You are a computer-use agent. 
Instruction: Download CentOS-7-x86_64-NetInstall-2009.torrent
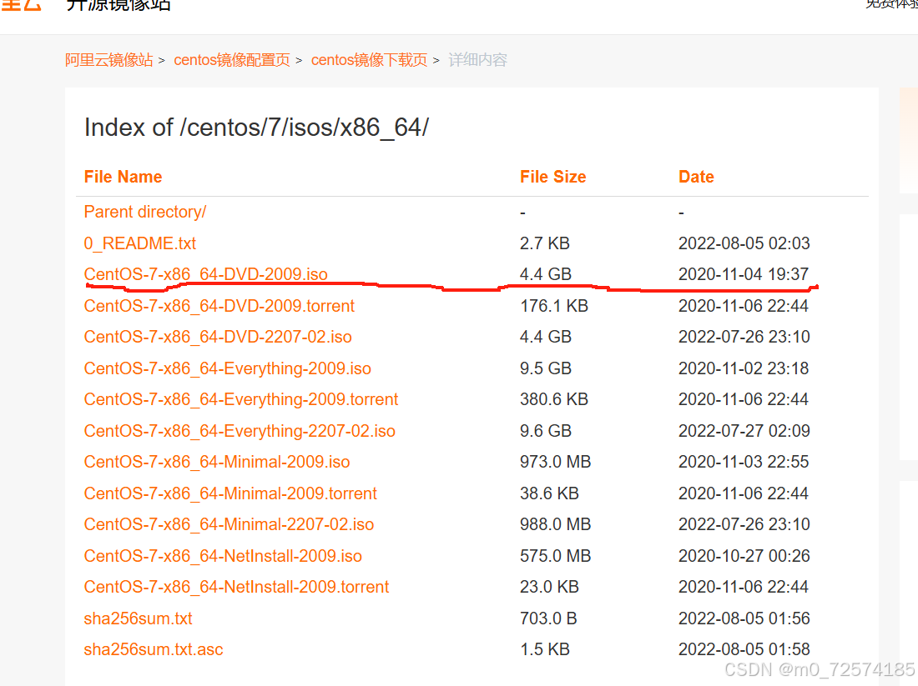click(236, 587)
